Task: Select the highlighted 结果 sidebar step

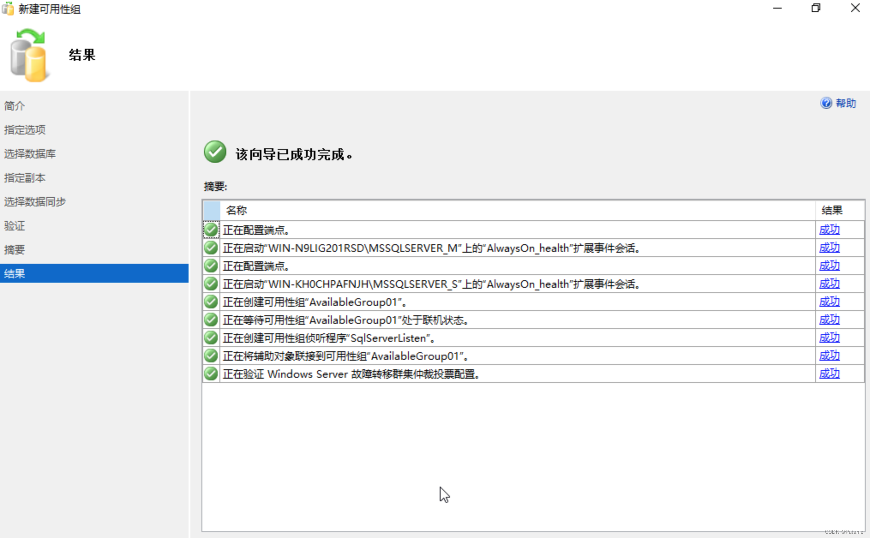Action: [x=15, y=274]
